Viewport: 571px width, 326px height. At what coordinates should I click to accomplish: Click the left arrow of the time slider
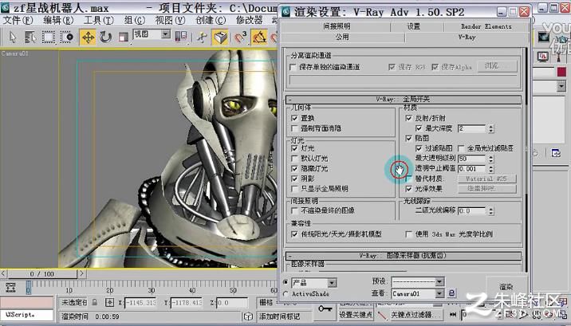[x=4, y=273]
